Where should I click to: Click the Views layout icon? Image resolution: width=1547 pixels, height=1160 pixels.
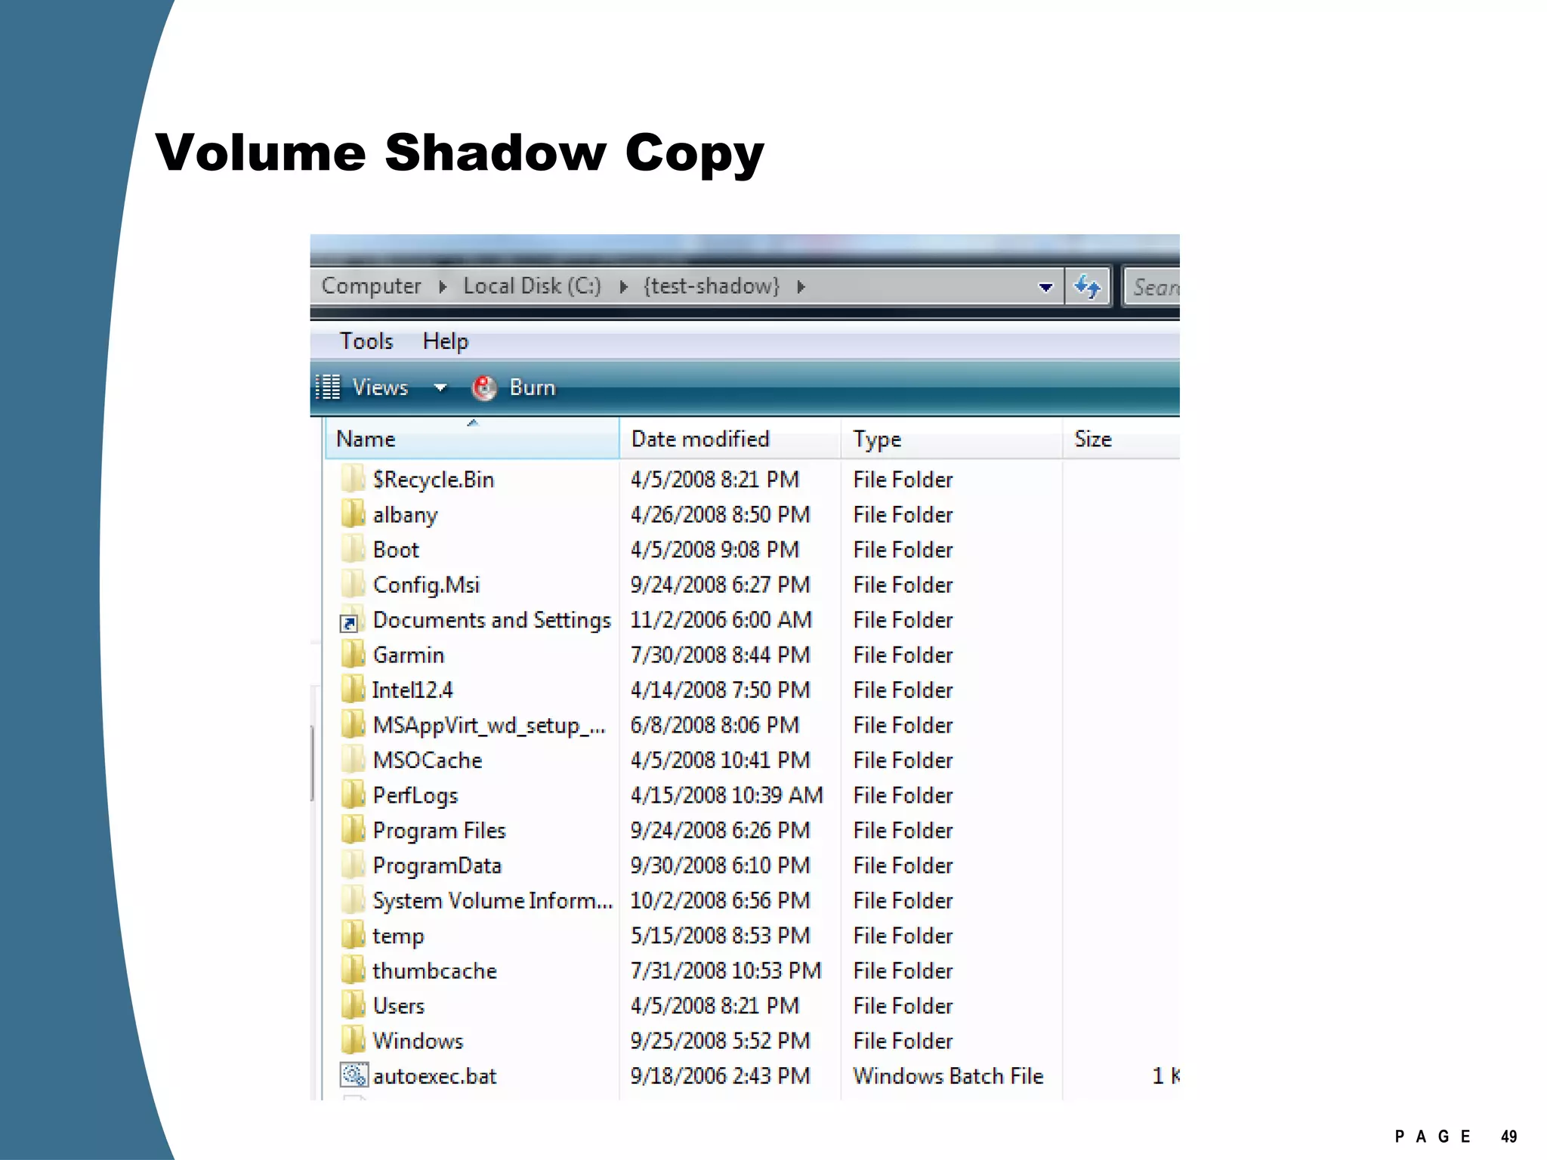tap(328, 387)
